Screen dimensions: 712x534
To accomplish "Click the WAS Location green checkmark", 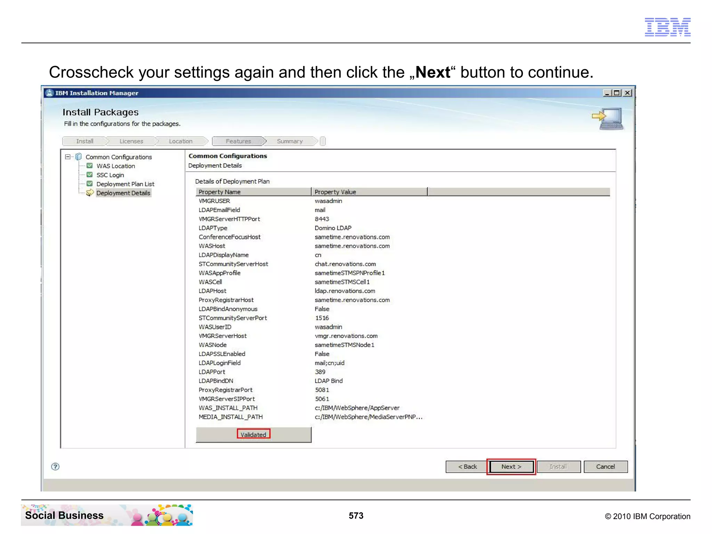I will [89, 166].
